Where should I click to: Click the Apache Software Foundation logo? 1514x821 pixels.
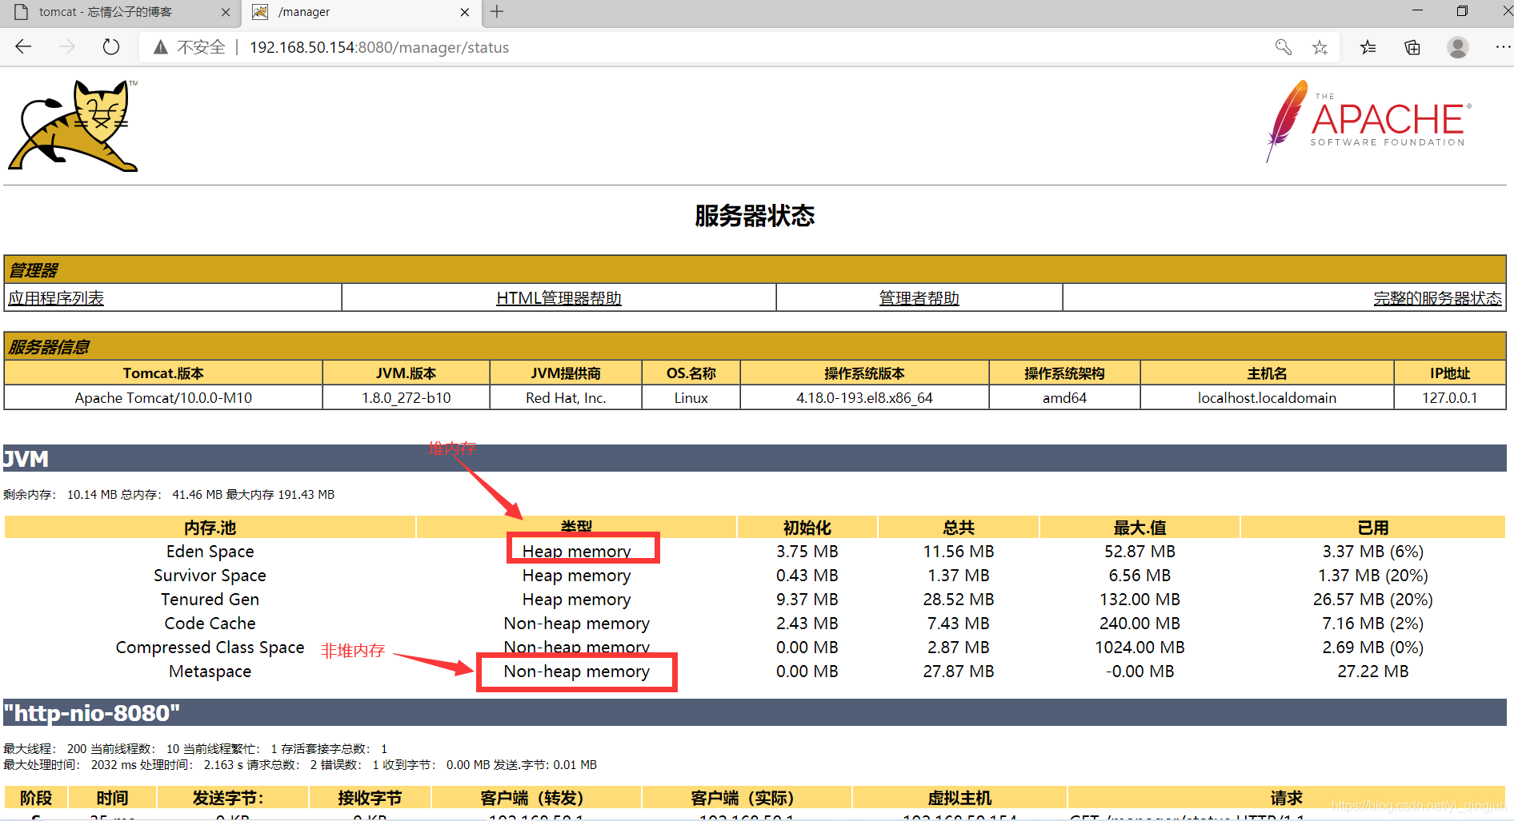1369,122
